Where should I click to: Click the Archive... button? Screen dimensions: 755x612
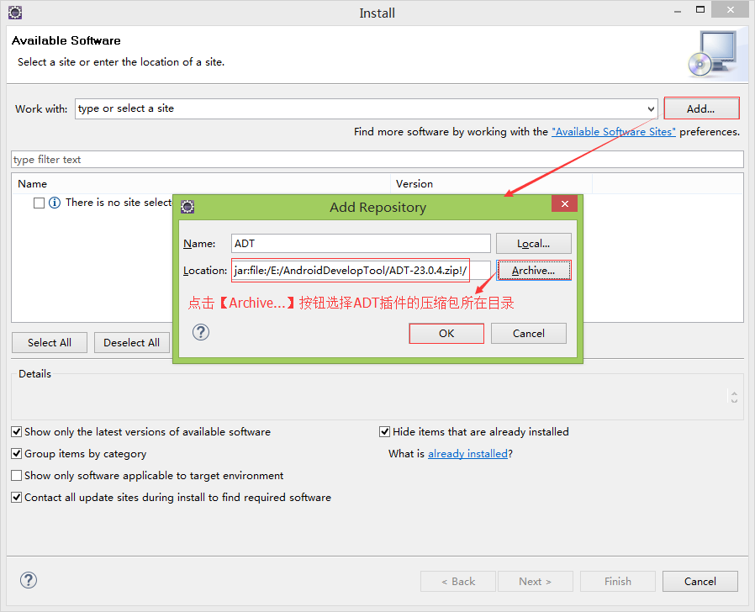(534, 270)
